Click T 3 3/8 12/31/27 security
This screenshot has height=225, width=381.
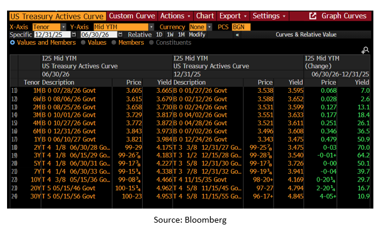click(207, 147)
